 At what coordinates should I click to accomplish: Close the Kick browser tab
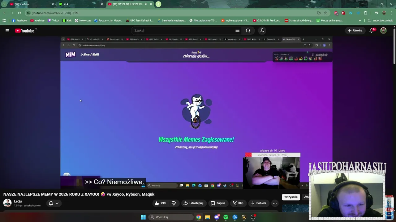[x=102, y=4]
